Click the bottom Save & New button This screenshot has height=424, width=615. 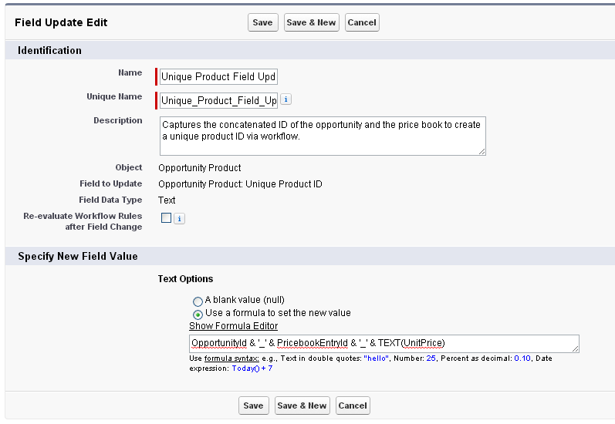click(x=302, y=405)
